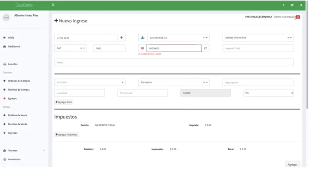This screenshot has height=170, width=309.
Task: Open the FAC document type dropdown
Action: pos(71,48)
